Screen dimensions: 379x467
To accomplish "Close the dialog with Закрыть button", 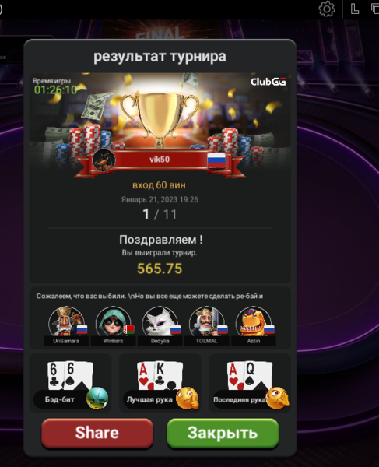I will pyautogui.click(x=223, y=433).
